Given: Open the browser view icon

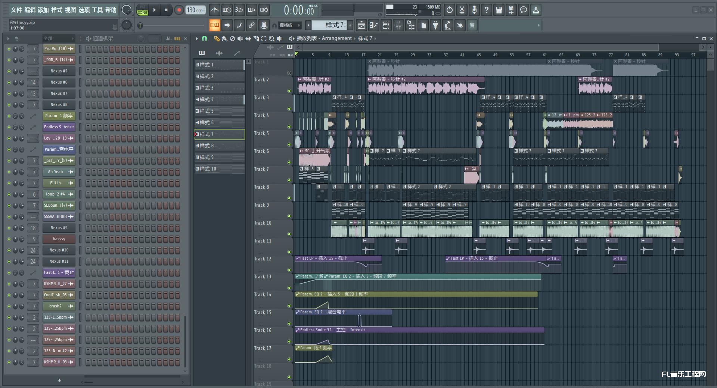Looking at the screenshot, I should (411, 25).
